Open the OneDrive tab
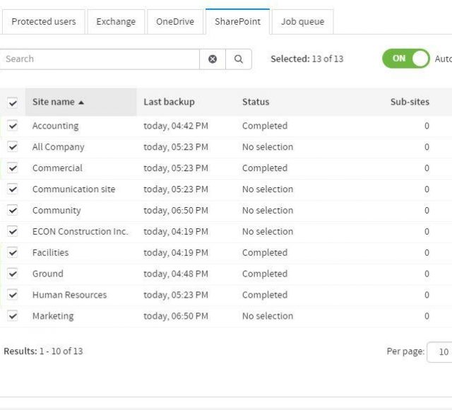This screenshot has height=410, width=452. click(175, 22)
